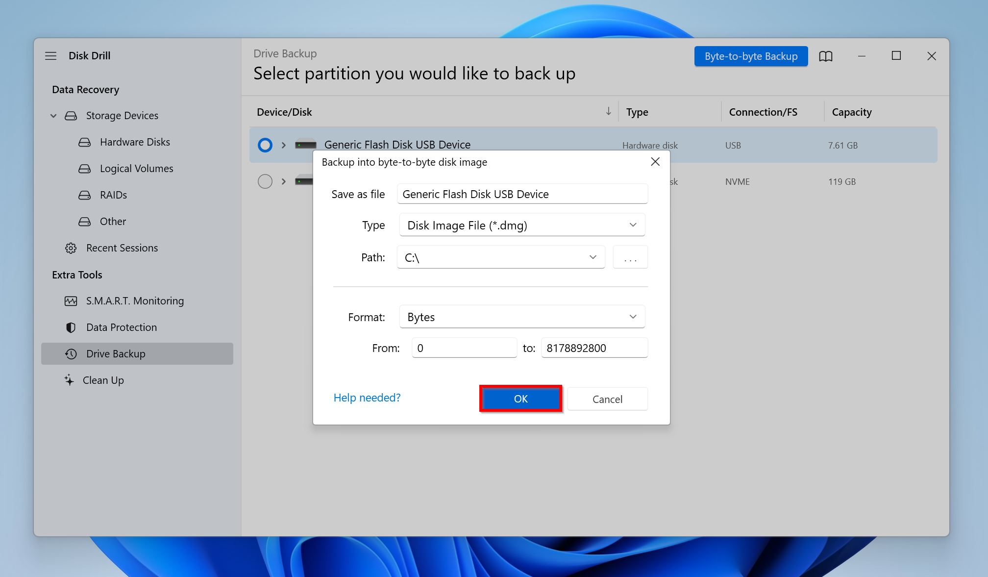
Task: Click the Help needed link
Action: point(367,397)
